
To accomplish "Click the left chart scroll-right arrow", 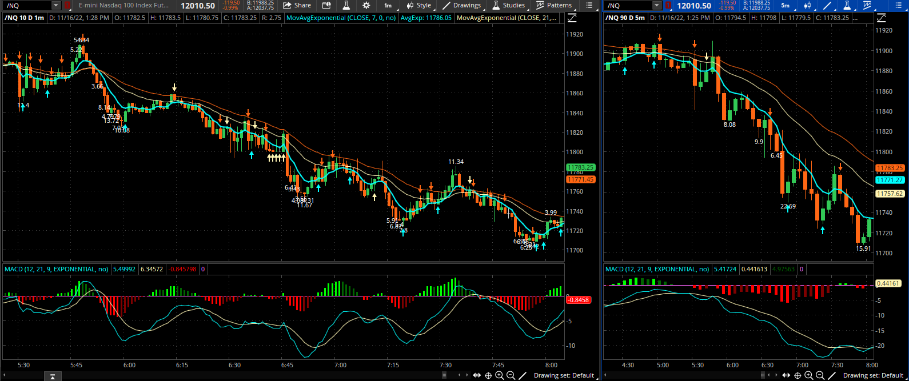I will [x=467, y=375].
